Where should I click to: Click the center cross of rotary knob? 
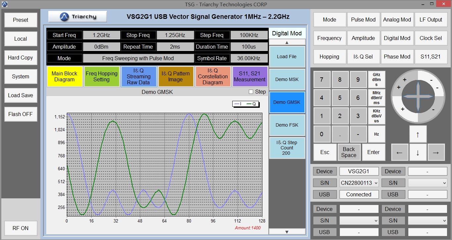[418, 96]
